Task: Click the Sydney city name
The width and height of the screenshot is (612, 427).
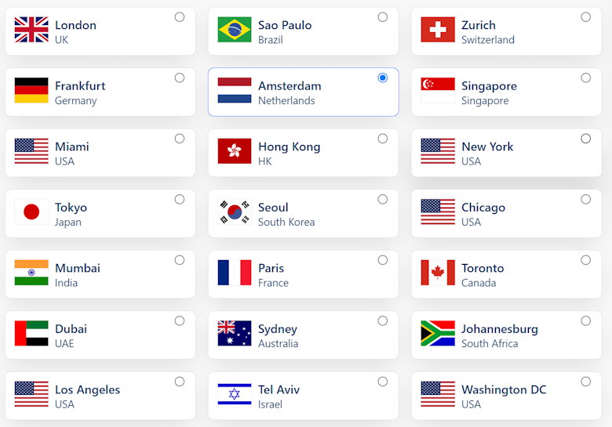Action: point(278,329)
